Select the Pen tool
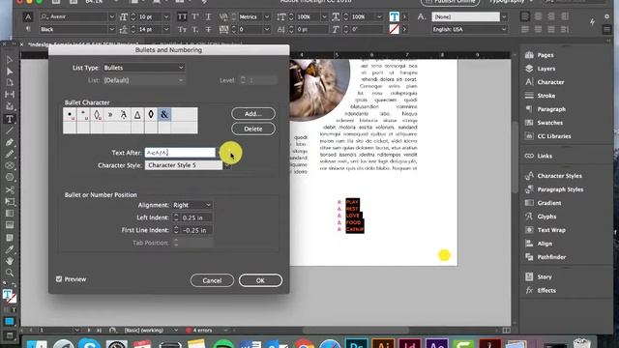Screen dimensions: 619x348 tap(10, 142)
